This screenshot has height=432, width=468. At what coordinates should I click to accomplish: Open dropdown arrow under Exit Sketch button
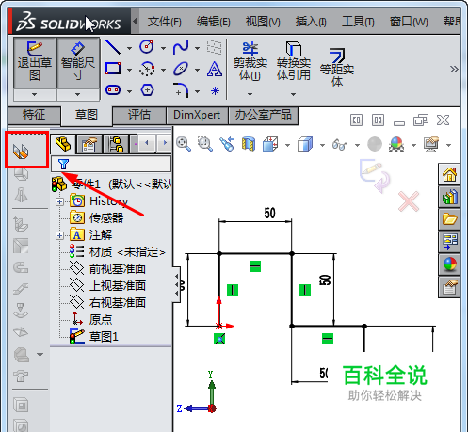(35, 94)
